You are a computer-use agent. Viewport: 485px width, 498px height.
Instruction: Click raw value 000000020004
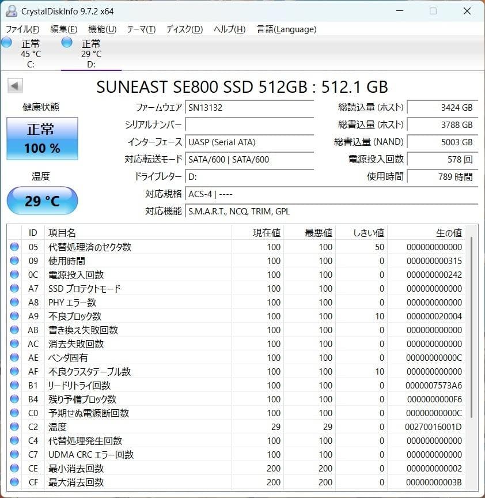coord(434,316)
